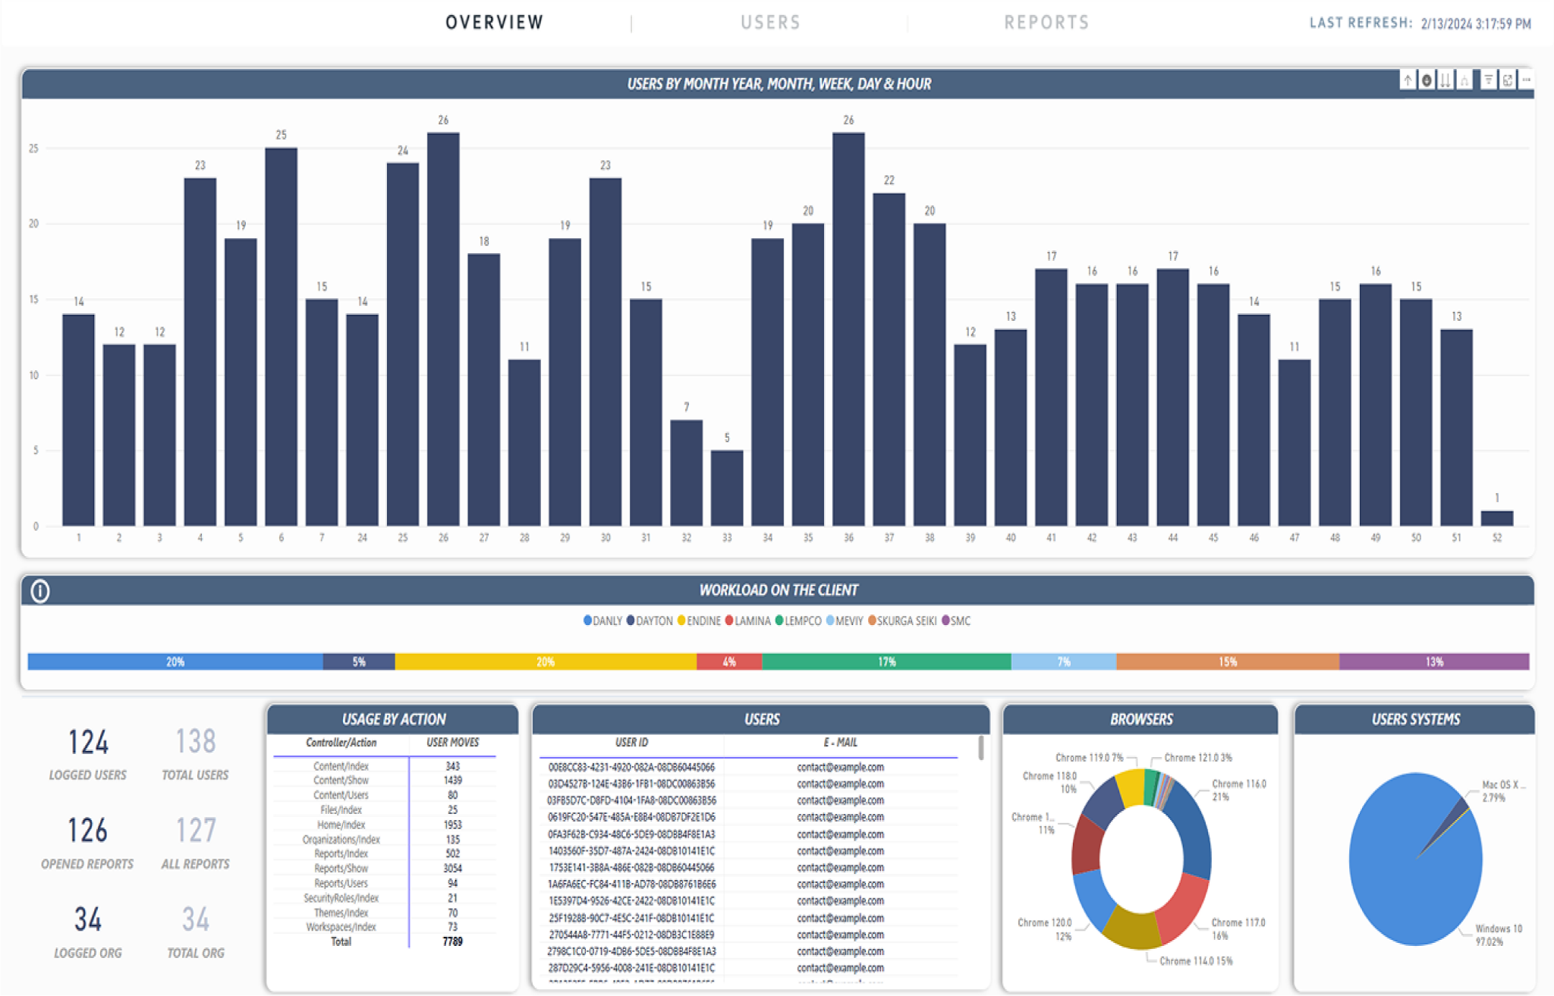
Task: Go to next hierarchy level (double arrows)
Action: [x=1445, y=80]
